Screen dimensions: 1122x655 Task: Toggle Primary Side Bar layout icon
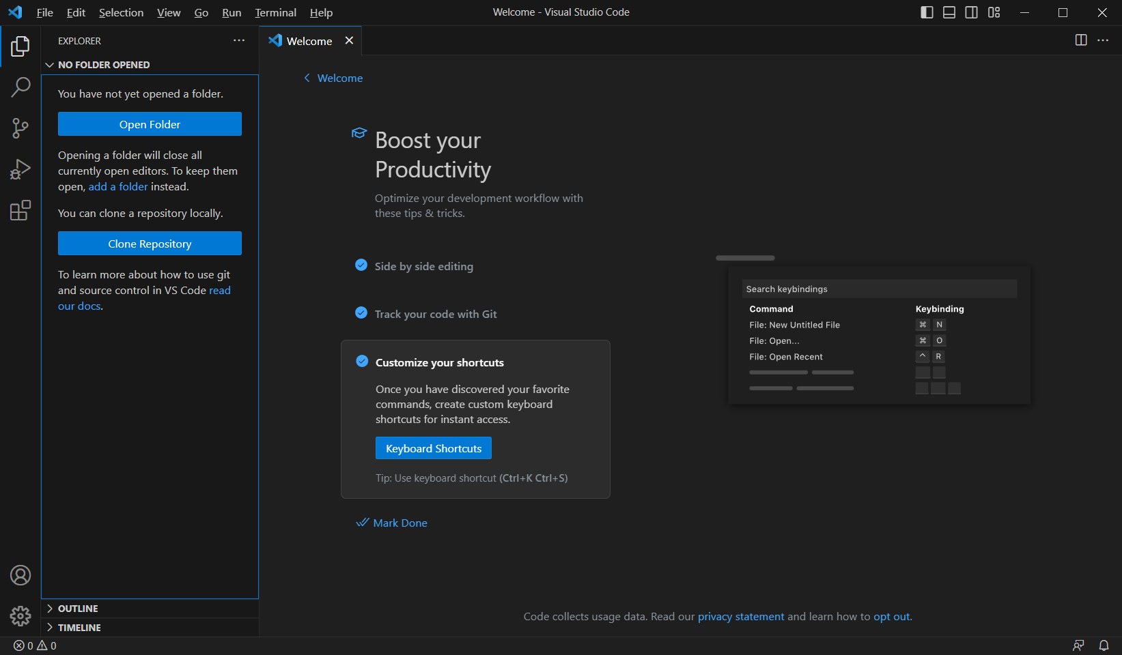click(x=927, y=12)
